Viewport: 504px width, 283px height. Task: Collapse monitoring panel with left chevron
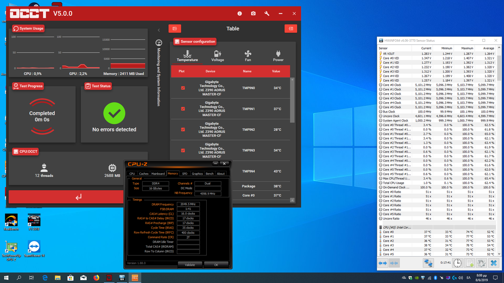click(x=159, y=30)
